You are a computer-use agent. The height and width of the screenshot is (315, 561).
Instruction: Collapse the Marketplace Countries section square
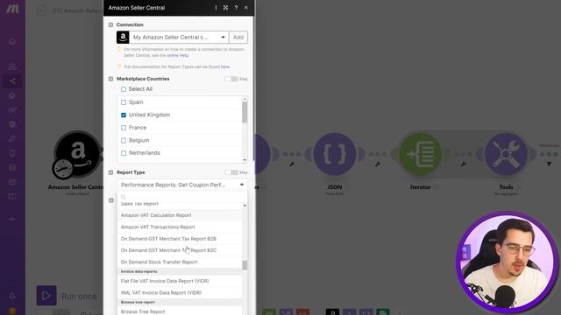tap(111, 79)
